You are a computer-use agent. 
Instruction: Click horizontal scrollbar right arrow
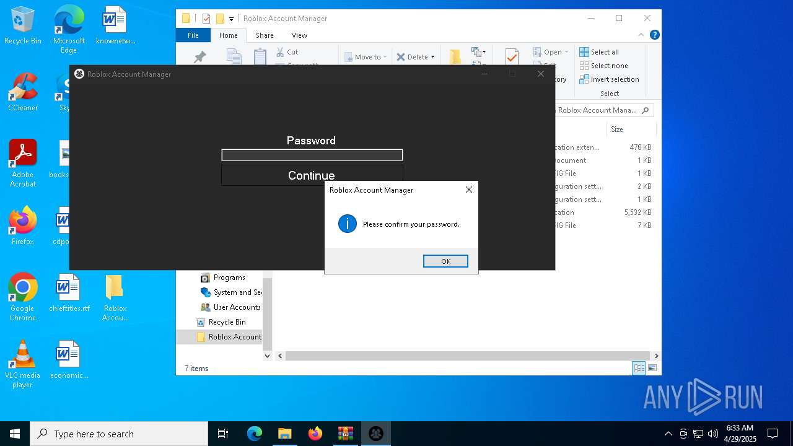click(656, 356)
